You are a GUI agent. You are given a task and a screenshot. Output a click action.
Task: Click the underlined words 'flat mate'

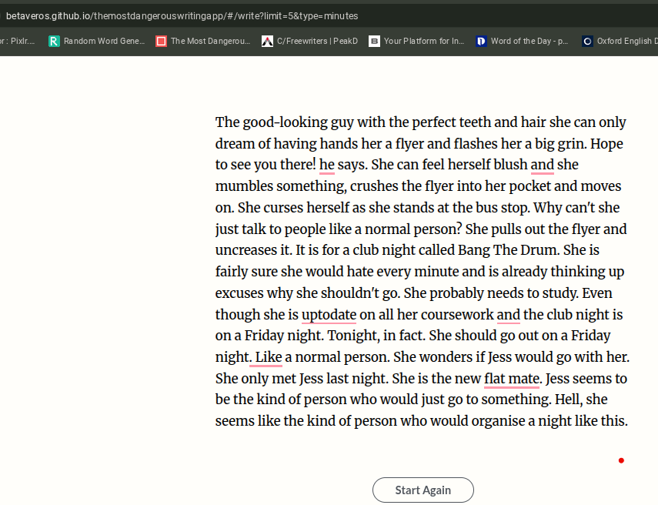(512, 379)
